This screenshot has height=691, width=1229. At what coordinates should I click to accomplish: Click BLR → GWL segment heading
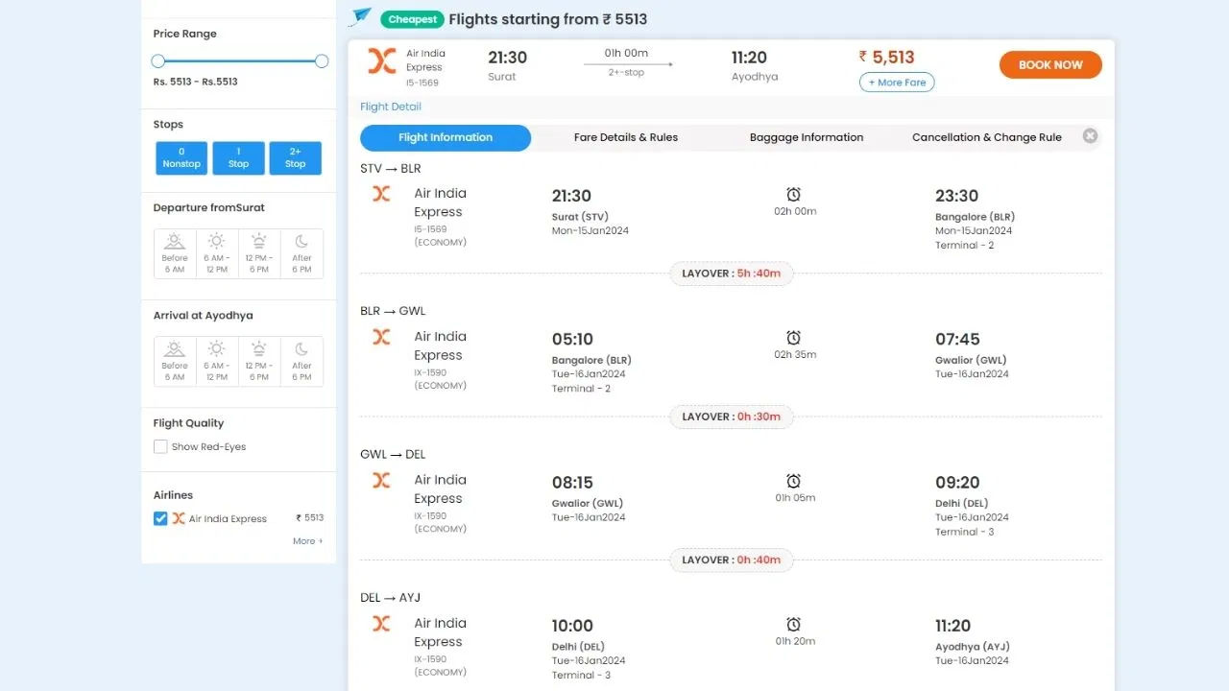pyautogui.click(x=393, y=311)
